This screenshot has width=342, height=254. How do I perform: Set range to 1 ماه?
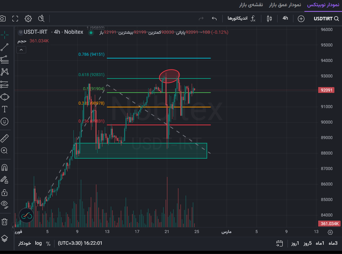[320, 243]
